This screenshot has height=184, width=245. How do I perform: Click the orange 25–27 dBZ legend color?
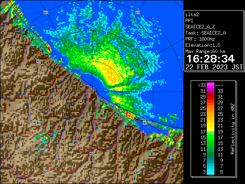coord(211,108)
